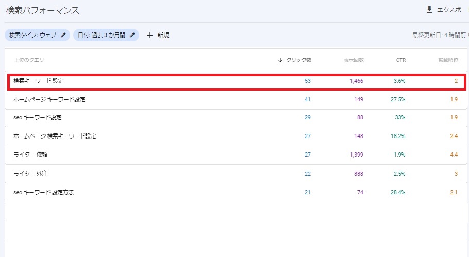Screen dimensions: 469x257
Task: Sort by 掲載順位 column header
Action: coord(448,60)
